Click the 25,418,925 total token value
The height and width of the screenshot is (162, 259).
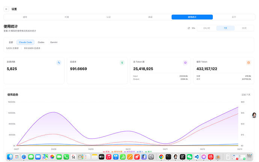click(143, 69)
